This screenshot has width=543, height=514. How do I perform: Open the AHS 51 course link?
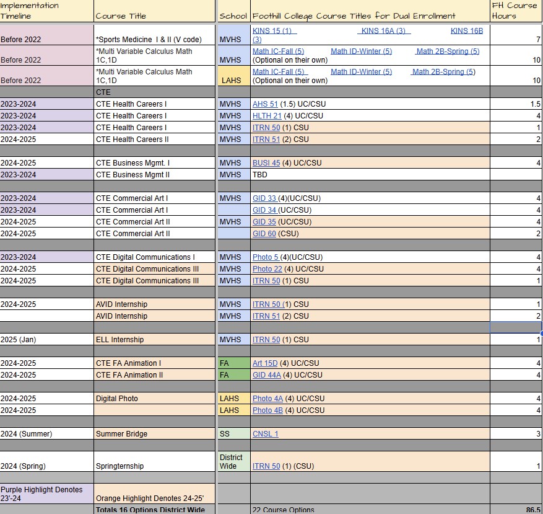265,104
